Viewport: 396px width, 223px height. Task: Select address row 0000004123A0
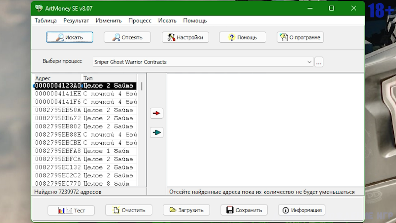click(x=85, y=86)
